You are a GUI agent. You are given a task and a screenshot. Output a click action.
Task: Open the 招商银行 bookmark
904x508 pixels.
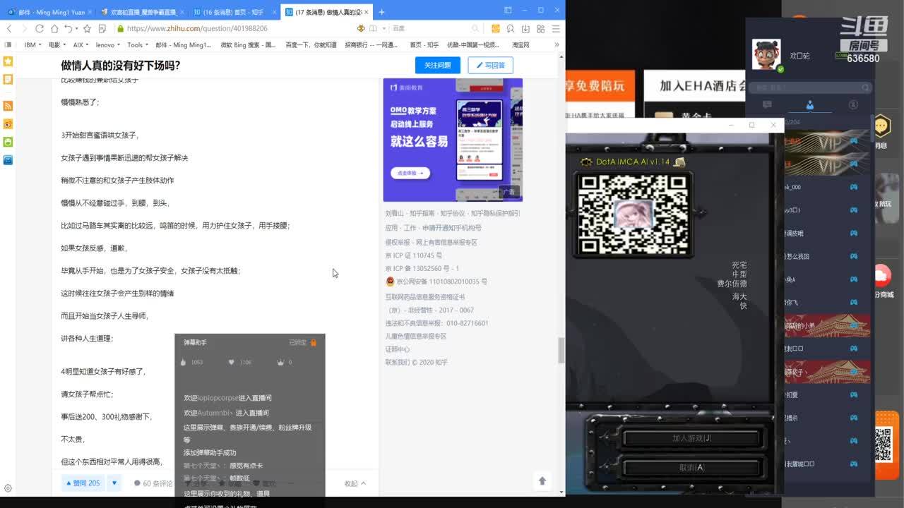(x=371, y=44)
